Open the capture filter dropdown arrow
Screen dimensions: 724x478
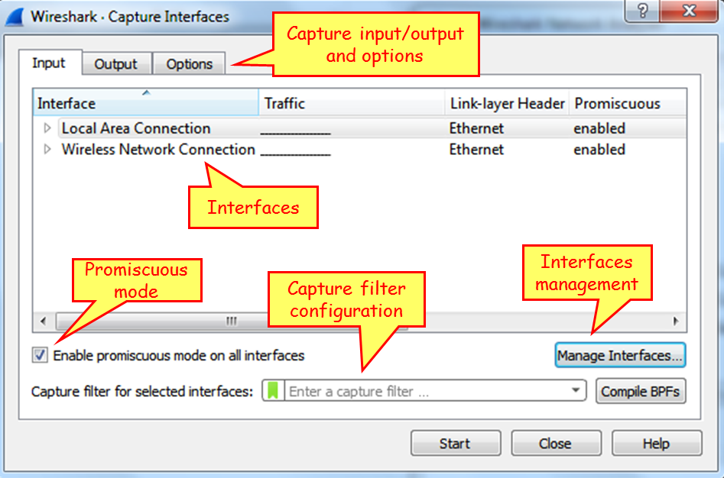(576, 390)
